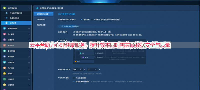
Task: Click the 危机干预 alarm icon
Action: (x=5, y=56)
